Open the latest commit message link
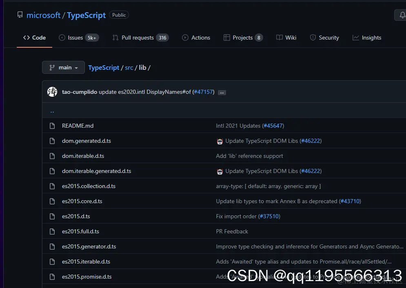This screenshot has width=406, height=288. [145, 92]
